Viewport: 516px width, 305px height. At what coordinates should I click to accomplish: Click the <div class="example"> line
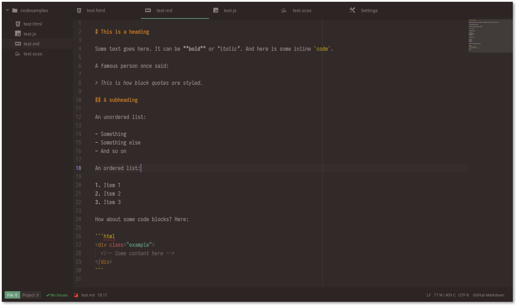125,245
